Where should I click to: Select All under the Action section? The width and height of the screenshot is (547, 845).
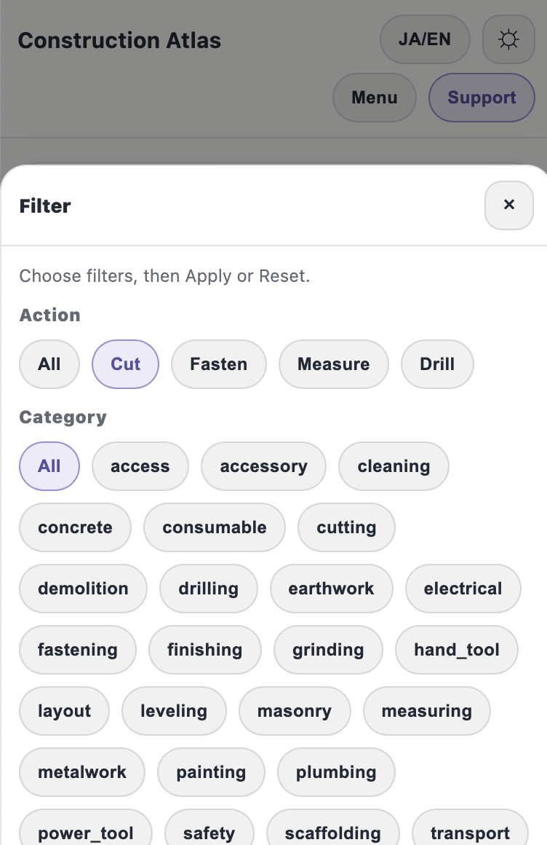coord(49,364)
